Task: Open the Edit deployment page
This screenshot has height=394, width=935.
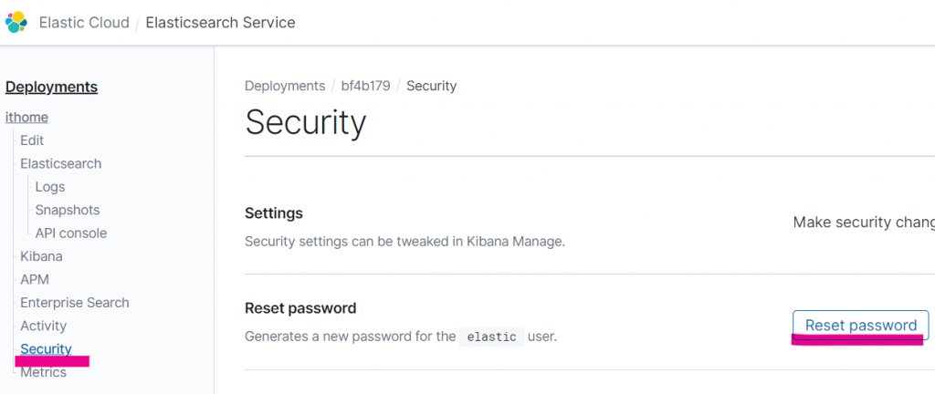Action: (x=32, y=140)
